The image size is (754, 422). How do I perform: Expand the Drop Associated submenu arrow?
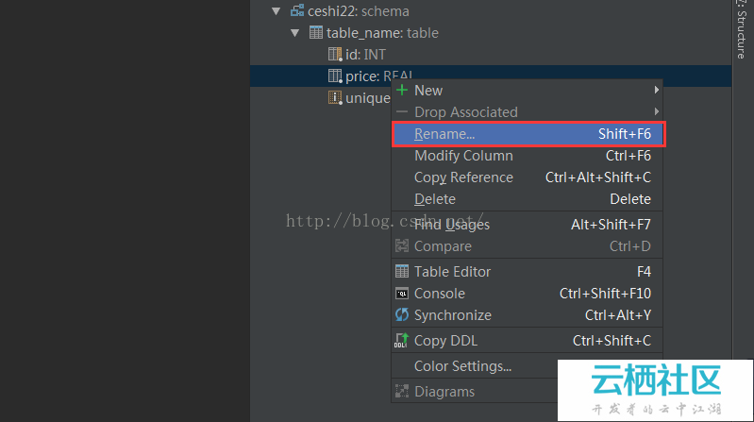(x=657, y=111)
